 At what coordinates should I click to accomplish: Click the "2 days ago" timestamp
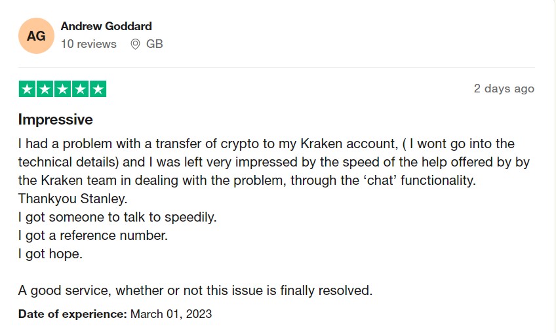pos(504,88)
